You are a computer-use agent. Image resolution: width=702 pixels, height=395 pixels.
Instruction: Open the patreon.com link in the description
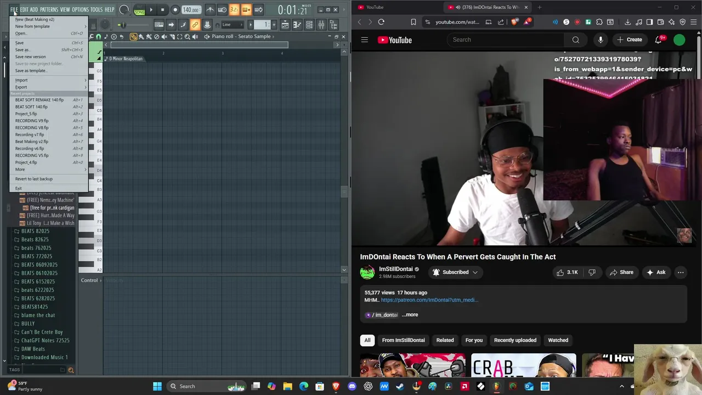point(429,300)
